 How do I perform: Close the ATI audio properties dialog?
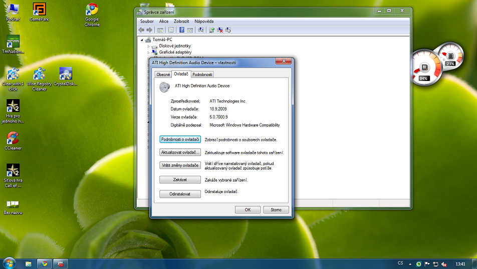284,61
